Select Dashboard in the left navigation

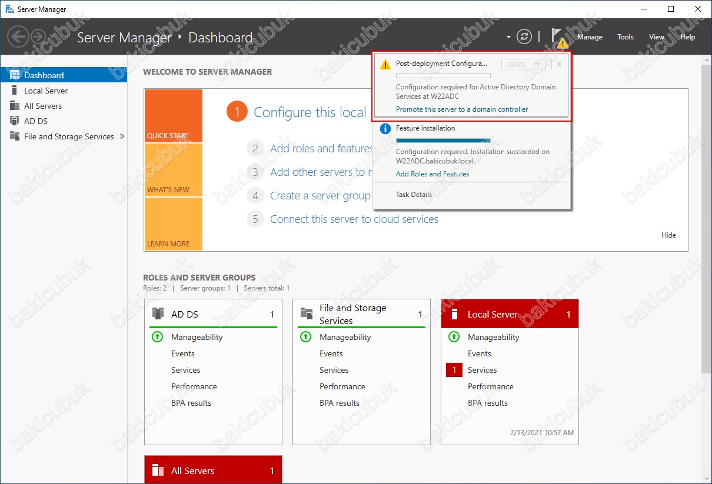[x=64, y=75]
